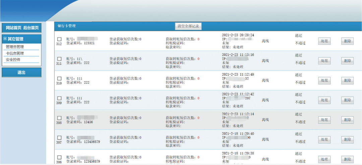The image size is (362, 165).
Task: Click the 网站首页 link
Action: (x=14, y=28)
